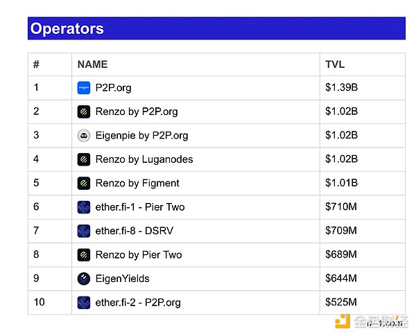The image size is (416, 336).
Task: Click the gold watermark logo
Action: (343, 321)
